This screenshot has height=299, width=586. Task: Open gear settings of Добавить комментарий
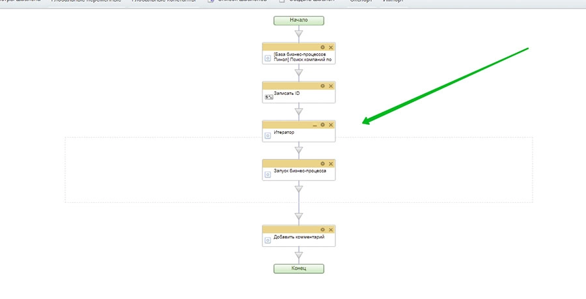coord(323,229)
